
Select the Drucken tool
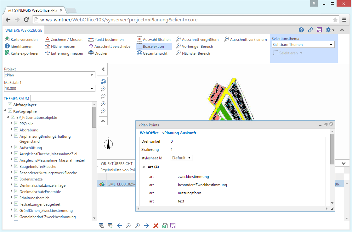[x=99, y=53]
